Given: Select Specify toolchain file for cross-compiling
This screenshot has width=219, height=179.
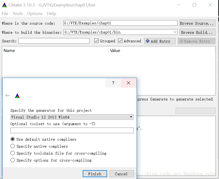Looking at the screenshot, I should (13, 153).
